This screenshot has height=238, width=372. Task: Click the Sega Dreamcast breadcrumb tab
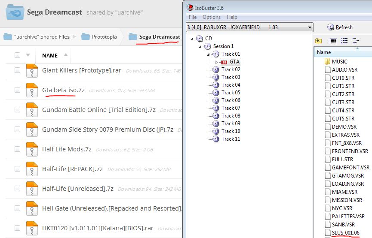point(160,37)
